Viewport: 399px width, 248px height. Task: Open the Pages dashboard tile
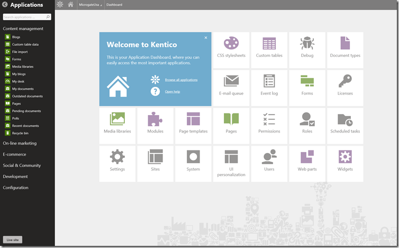pos(231,126)
